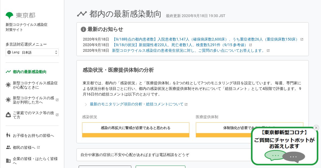This screenshot has height=168, width=321.
Task: Click the orange infection alert level bar
Action: [136, 135]
